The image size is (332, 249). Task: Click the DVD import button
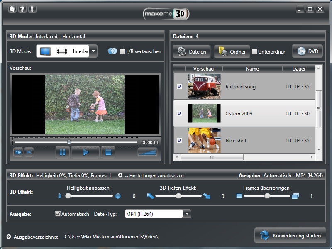coord(308,51)
